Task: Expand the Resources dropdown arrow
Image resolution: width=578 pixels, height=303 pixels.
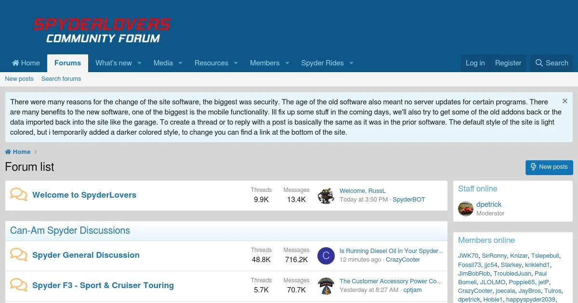Action: point(236,63)
